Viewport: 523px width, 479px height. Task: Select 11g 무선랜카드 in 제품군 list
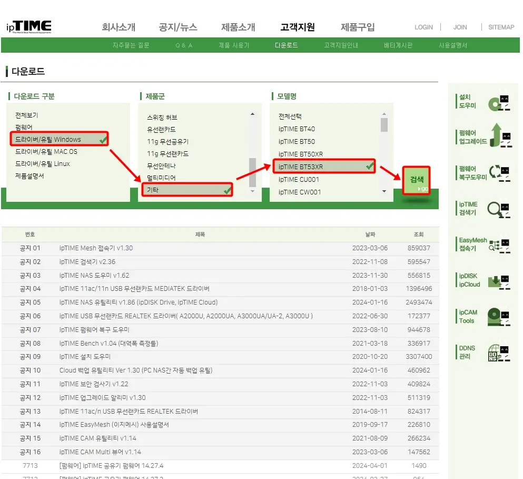168,153
